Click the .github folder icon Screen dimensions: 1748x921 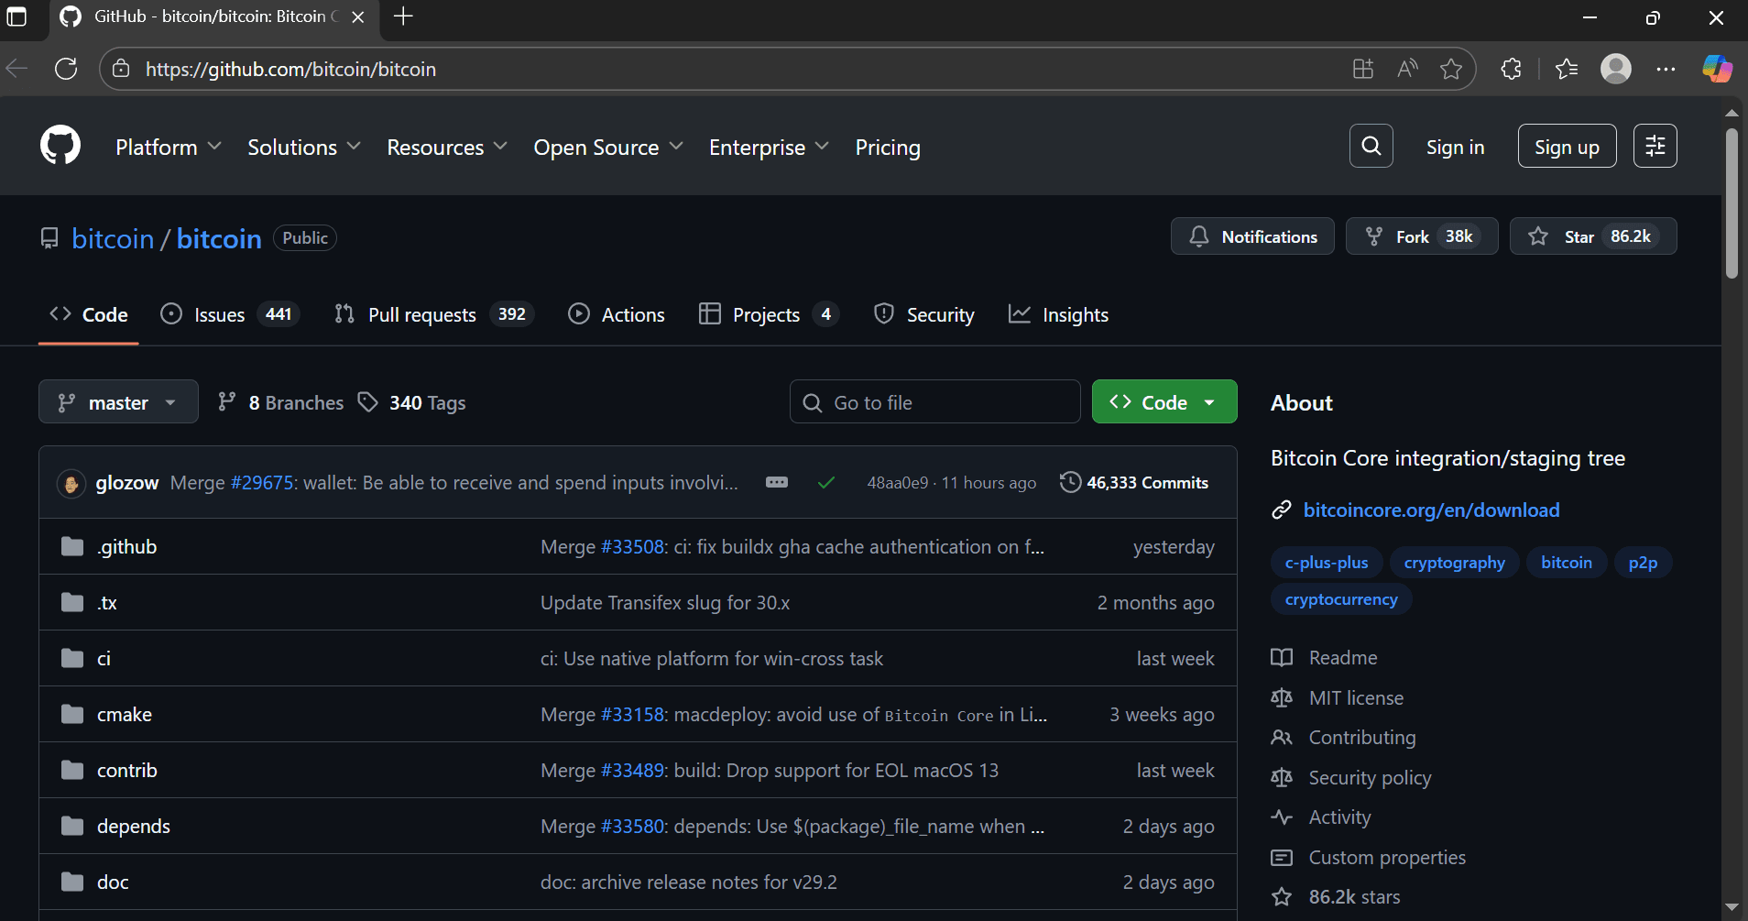pyautogui.click(x=72, y=547)
